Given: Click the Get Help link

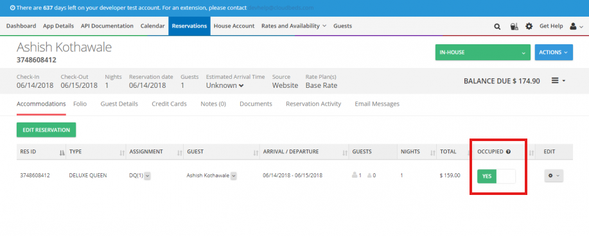Looking at the screenshot, I should point(551,26).
